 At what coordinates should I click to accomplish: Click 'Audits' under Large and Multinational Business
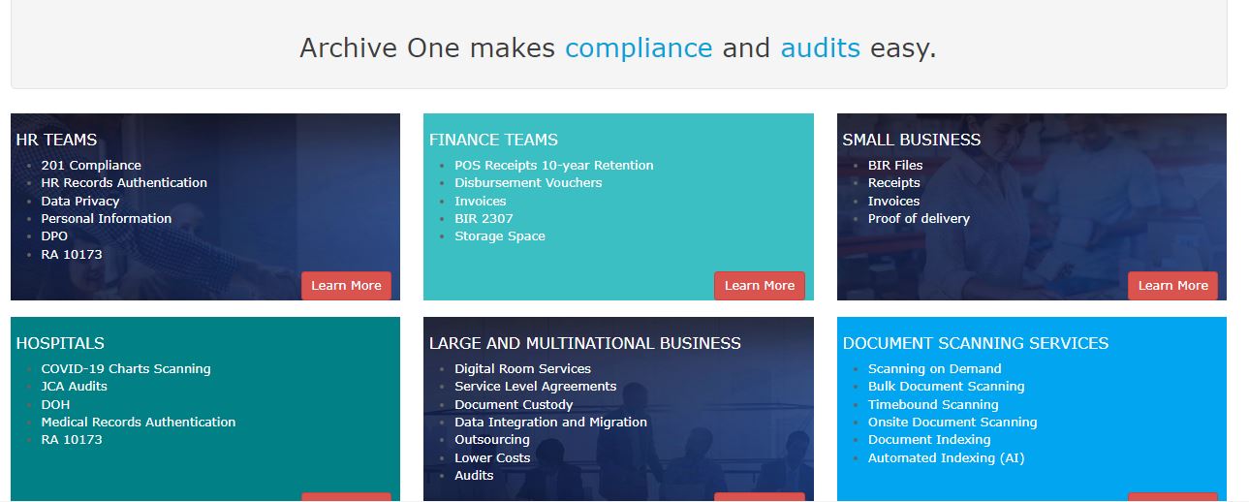point(474,476)
